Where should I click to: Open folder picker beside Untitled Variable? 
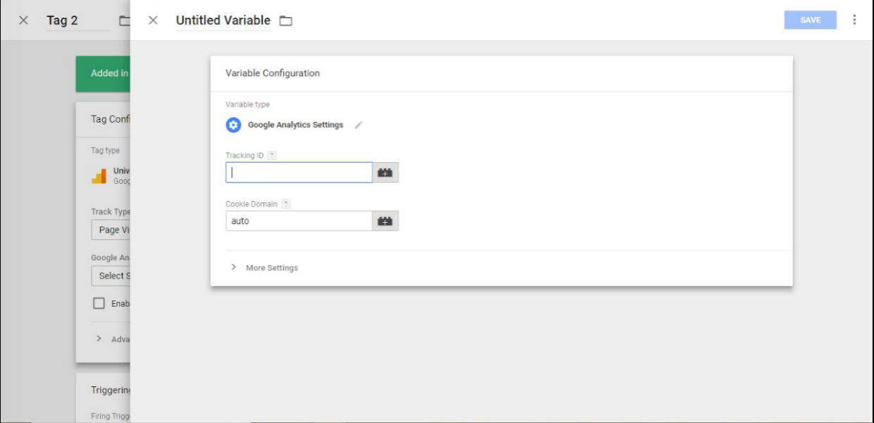[286, 20]
